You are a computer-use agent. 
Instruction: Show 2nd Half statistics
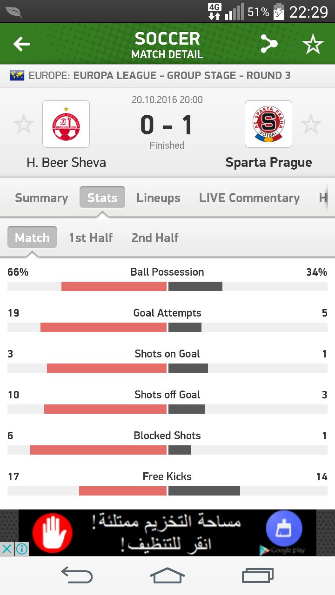tap(155, 238)
